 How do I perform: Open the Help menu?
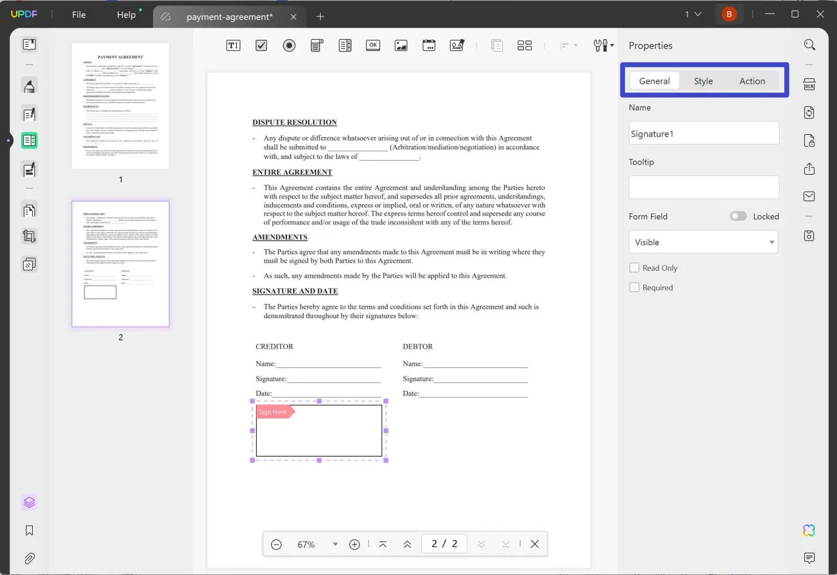(127, 14)
